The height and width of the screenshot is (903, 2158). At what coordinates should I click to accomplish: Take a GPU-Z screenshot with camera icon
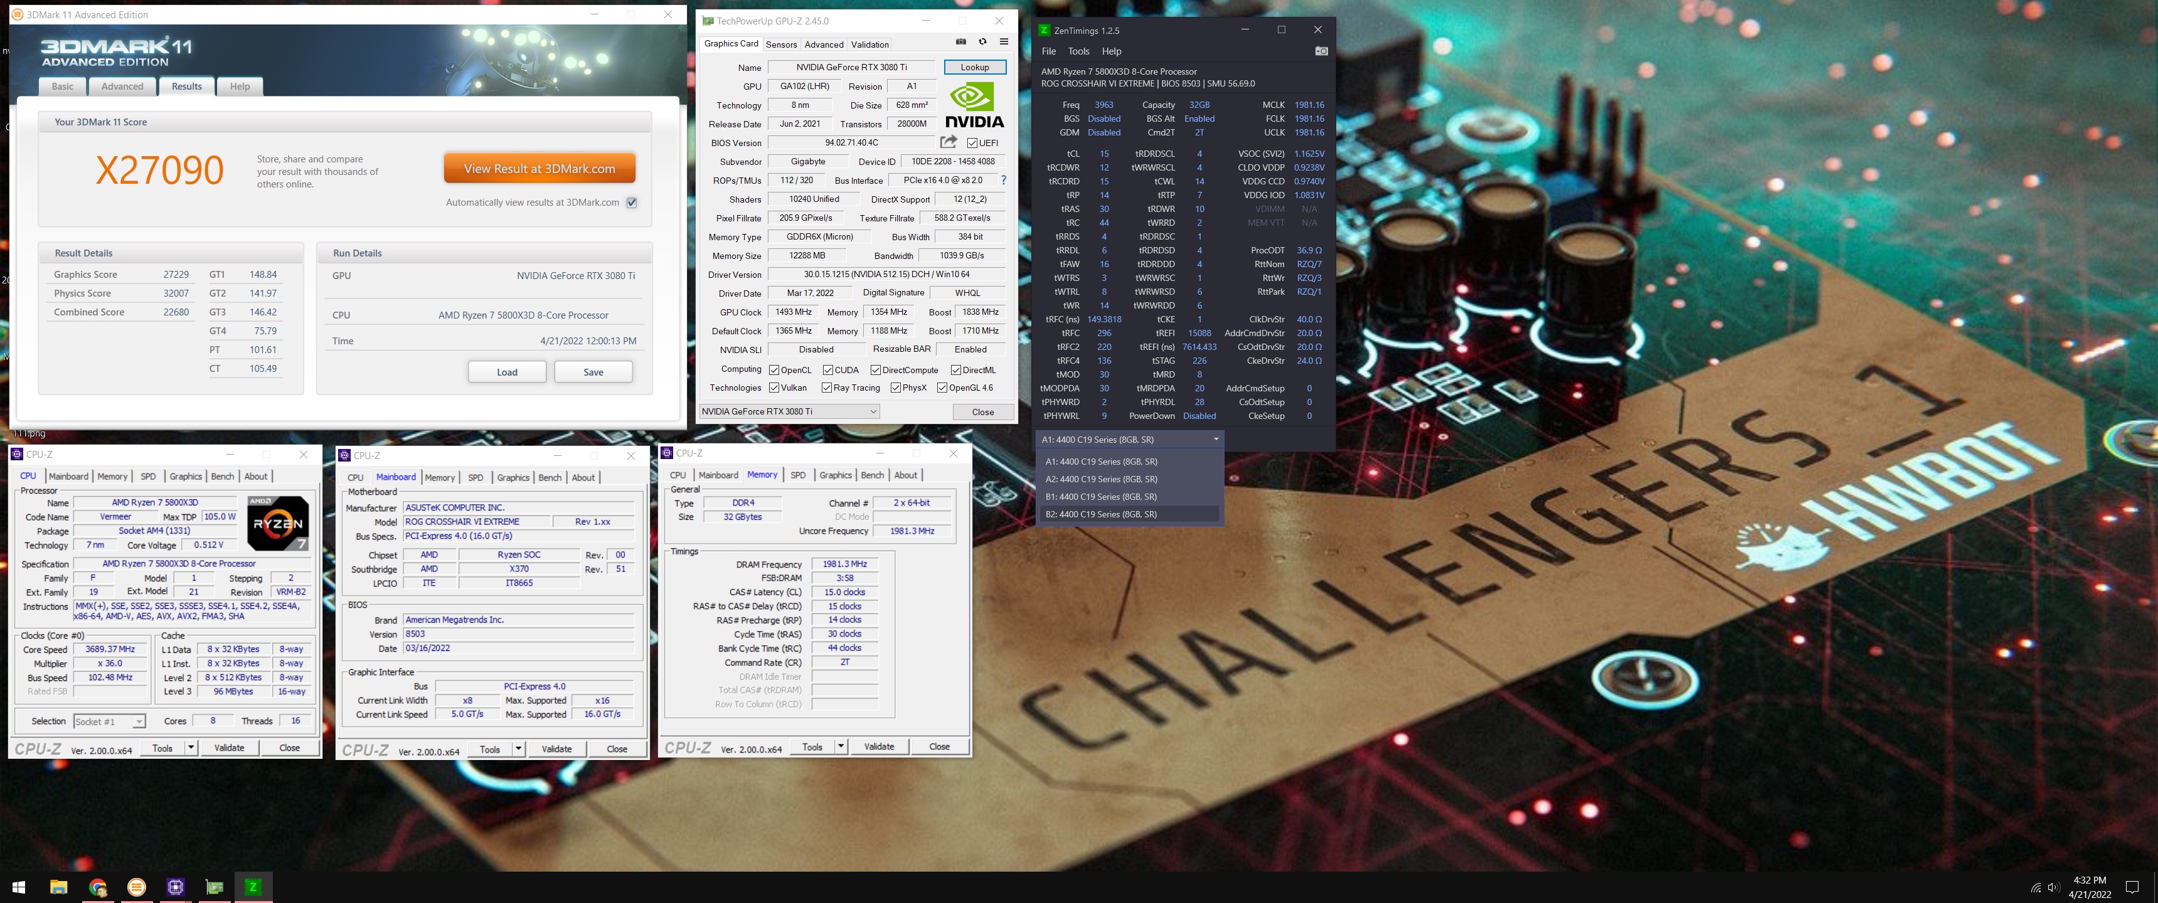point(961,42)
